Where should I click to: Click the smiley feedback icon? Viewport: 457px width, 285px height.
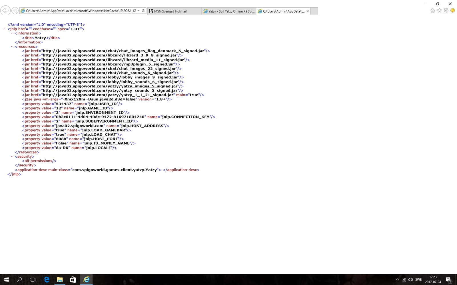coord(452,11)
